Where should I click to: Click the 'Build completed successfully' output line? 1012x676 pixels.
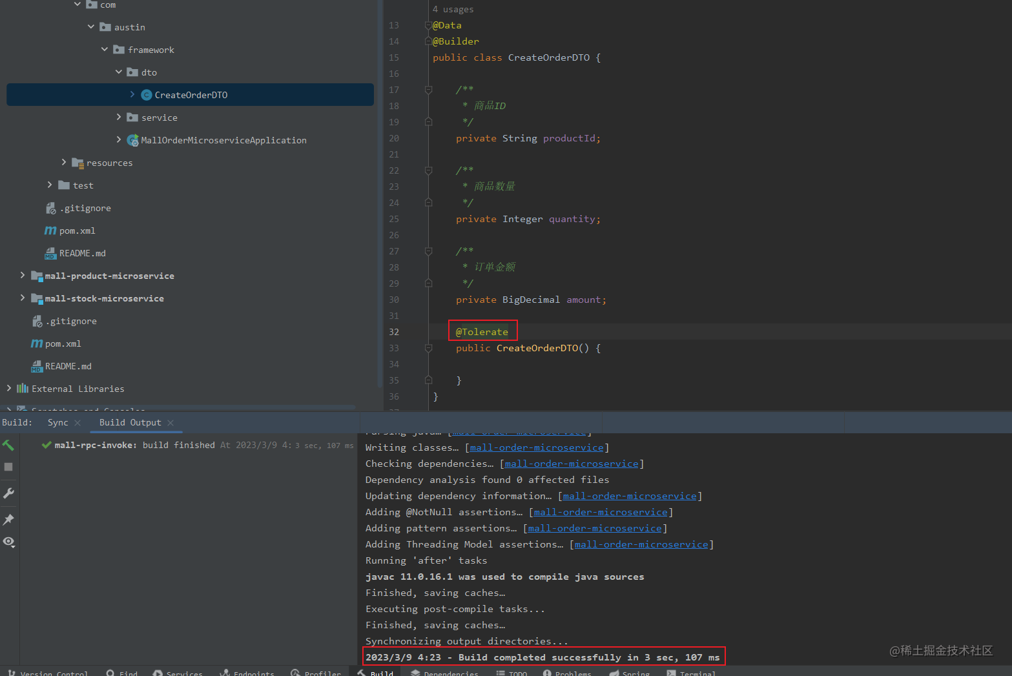(542, 657)
